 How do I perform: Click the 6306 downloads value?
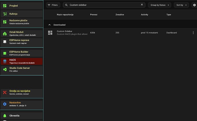93,33
